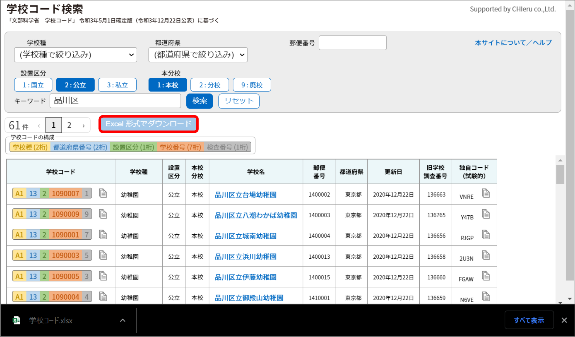Click the Excel file icon in downloads bar
The image size is (575, 337).
click(16, 320)
